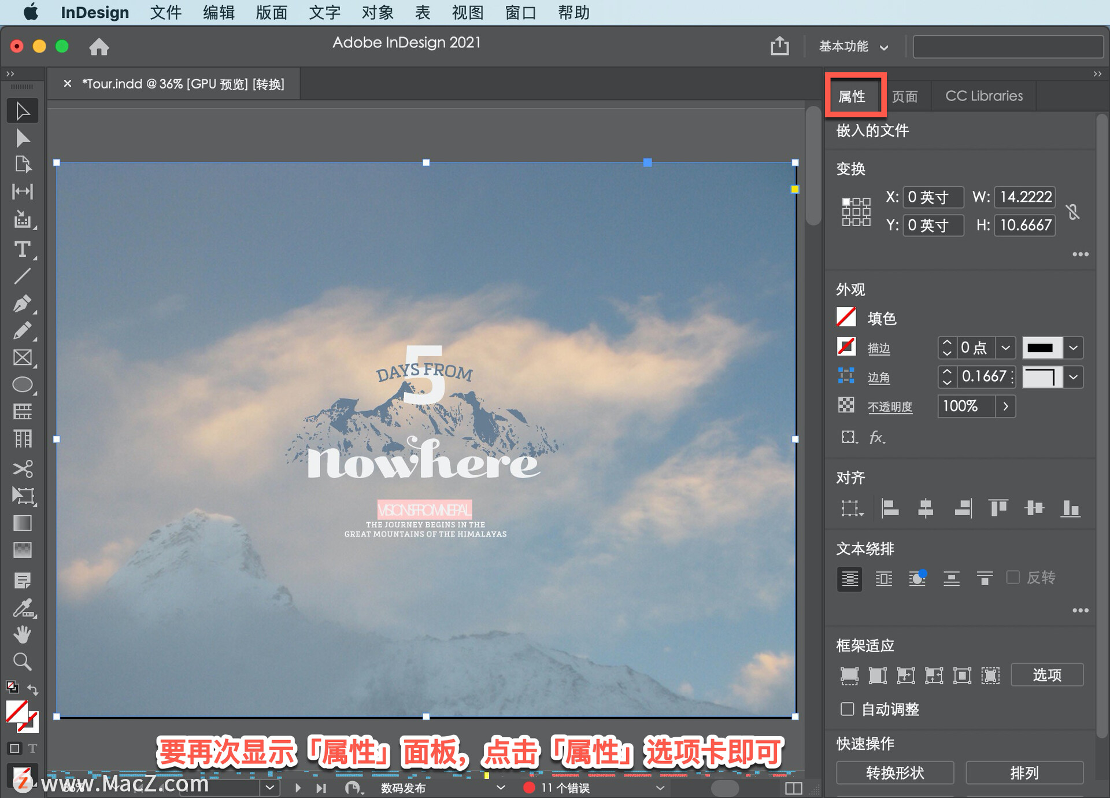Click the search field at top right
This screenshot has height=798, width=1110.
click(x=1008, y=46)
